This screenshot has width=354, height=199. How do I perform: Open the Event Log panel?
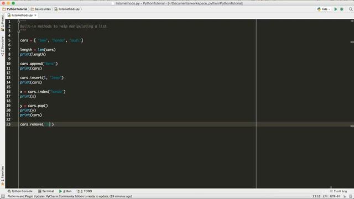[338, 191]
